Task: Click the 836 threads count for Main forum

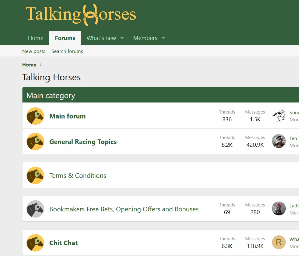Action: (x=227, y=119)
